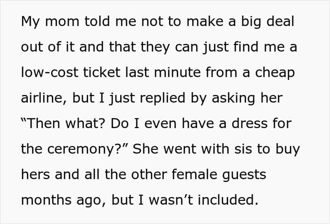Select the word "low-cost"
The height and width of the screenshot is (224, 330).
(49, 72)
